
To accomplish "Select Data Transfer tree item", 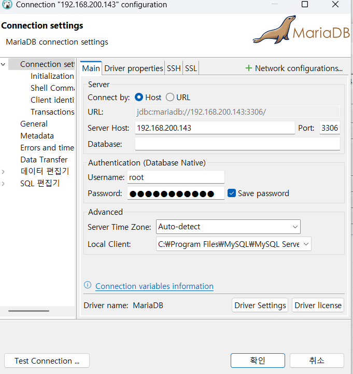I will click(x=44, y=160).
